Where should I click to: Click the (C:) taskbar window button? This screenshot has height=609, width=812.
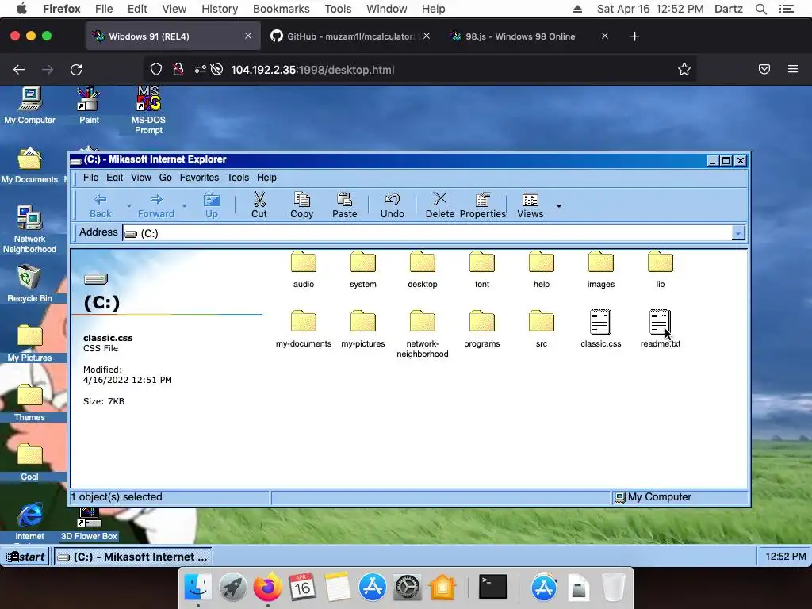pyautogui.click(x=132, y=557)
